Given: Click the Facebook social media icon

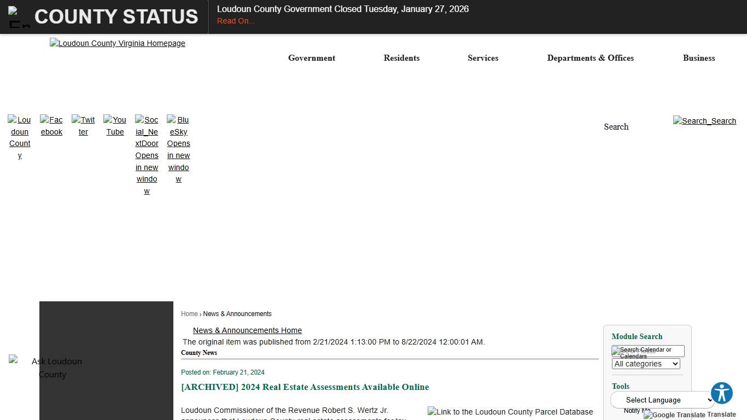Looking at the screenshot, I should 51,126.
